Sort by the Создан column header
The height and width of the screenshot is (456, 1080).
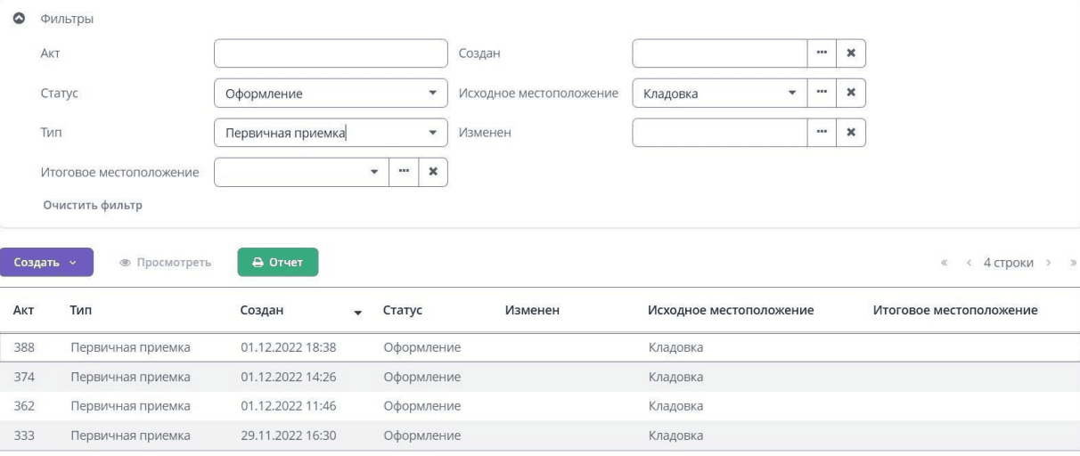[262, 311]
